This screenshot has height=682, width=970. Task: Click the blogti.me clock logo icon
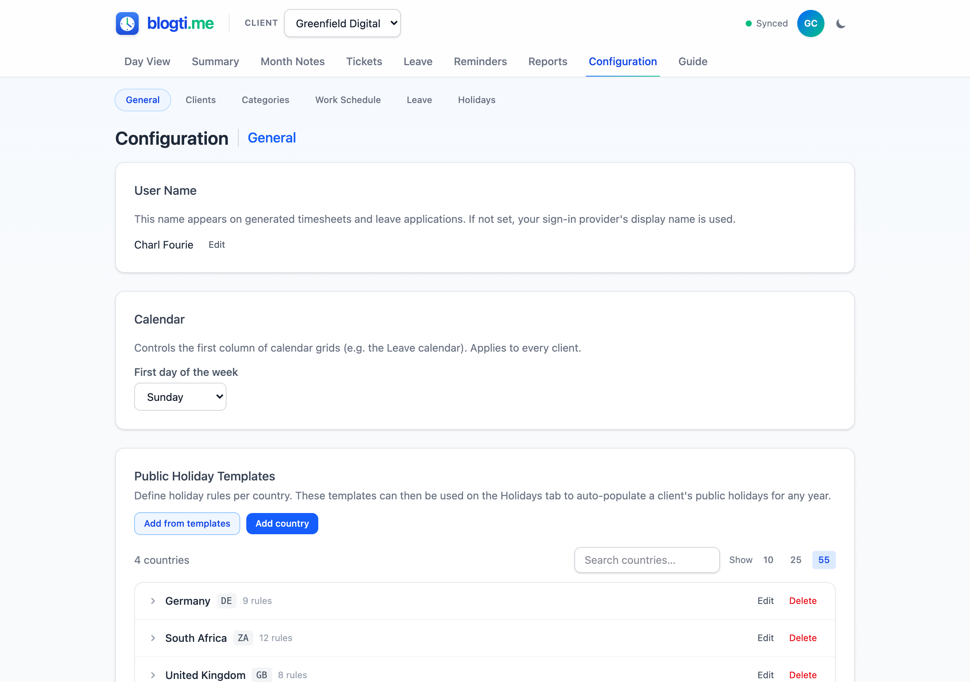(127, 23)
